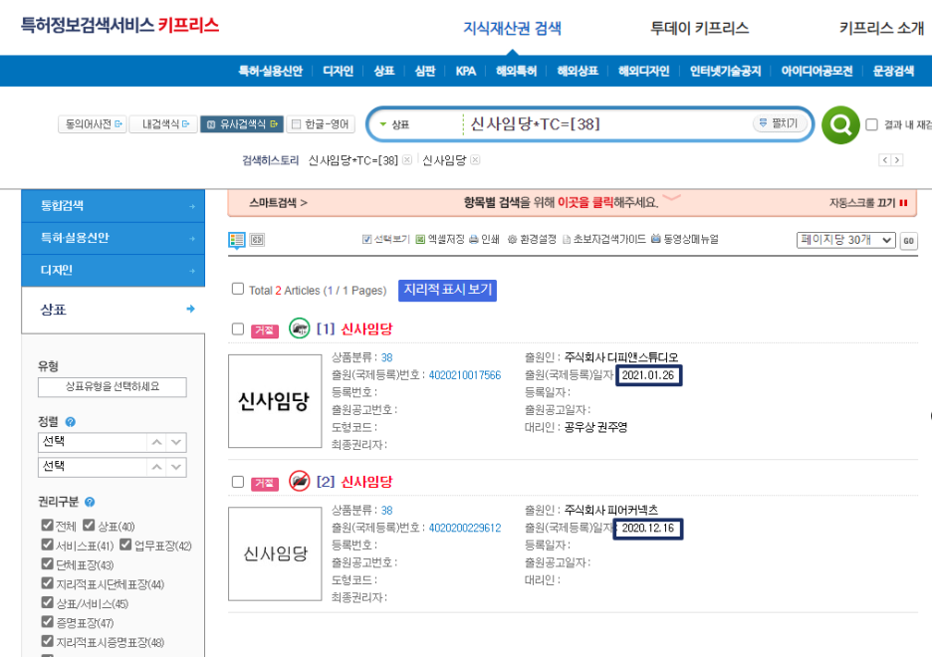This screenshot has width=932, height=657.
Task: Open 상표유형을 선택하세요 type selector
Action: (x=113, y=386)
